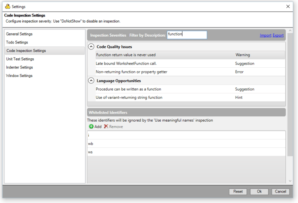Click Suggestion severity for Procedure inspection

[245, 89]
